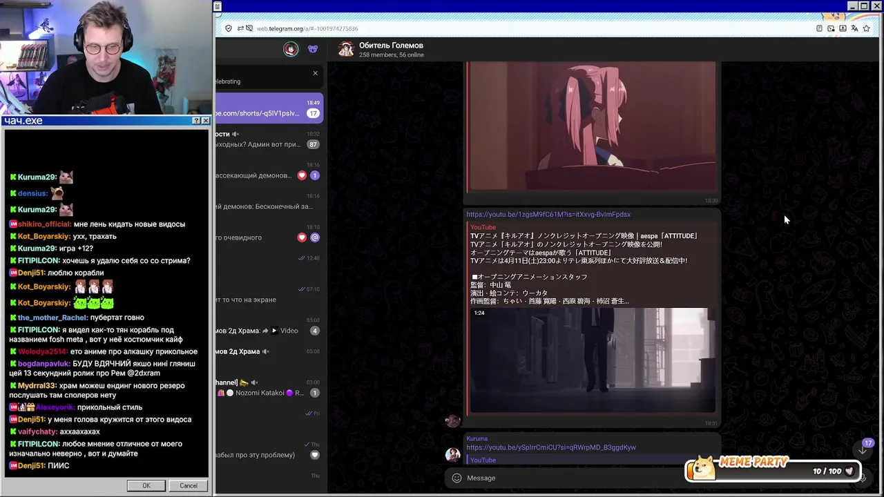Play the 1:24 YouTube video preview
The image size is (884, 497).
593,360
